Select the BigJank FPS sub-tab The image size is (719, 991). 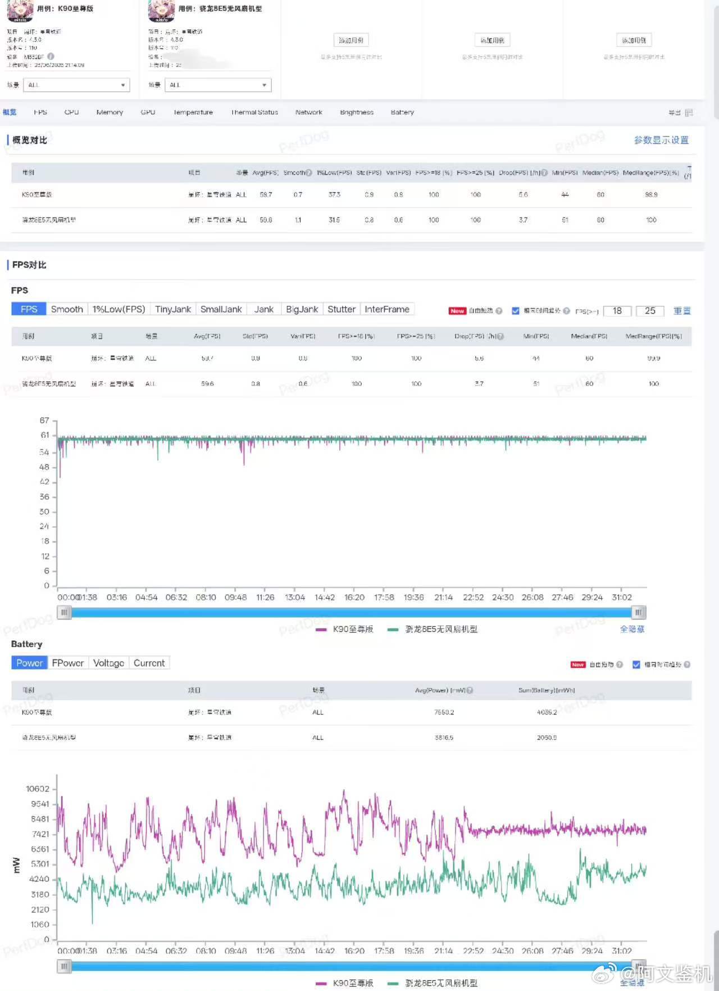(x=302, y=309)
